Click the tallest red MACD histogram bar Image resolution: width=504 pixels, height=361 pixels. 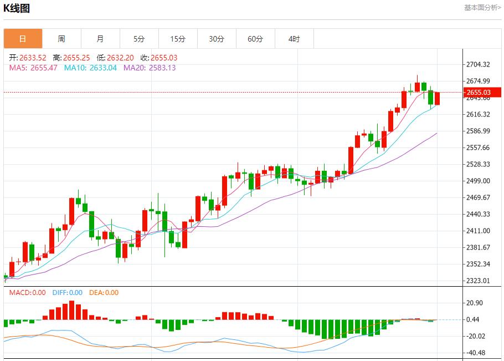pyautogui.click(x=71, y=311)
